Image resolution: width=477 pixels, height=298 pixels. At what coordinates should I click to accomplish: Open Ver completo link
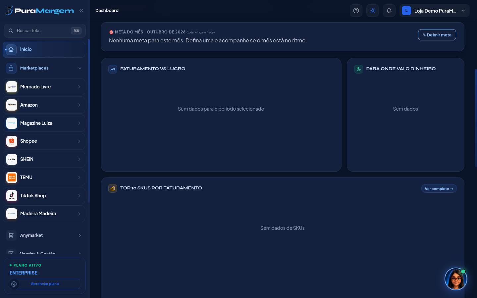(x=439, y=189)
